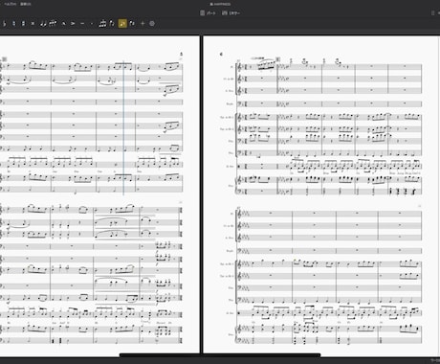
Task: Open the note input toolbar settings gear
Action: coord(152,23)
